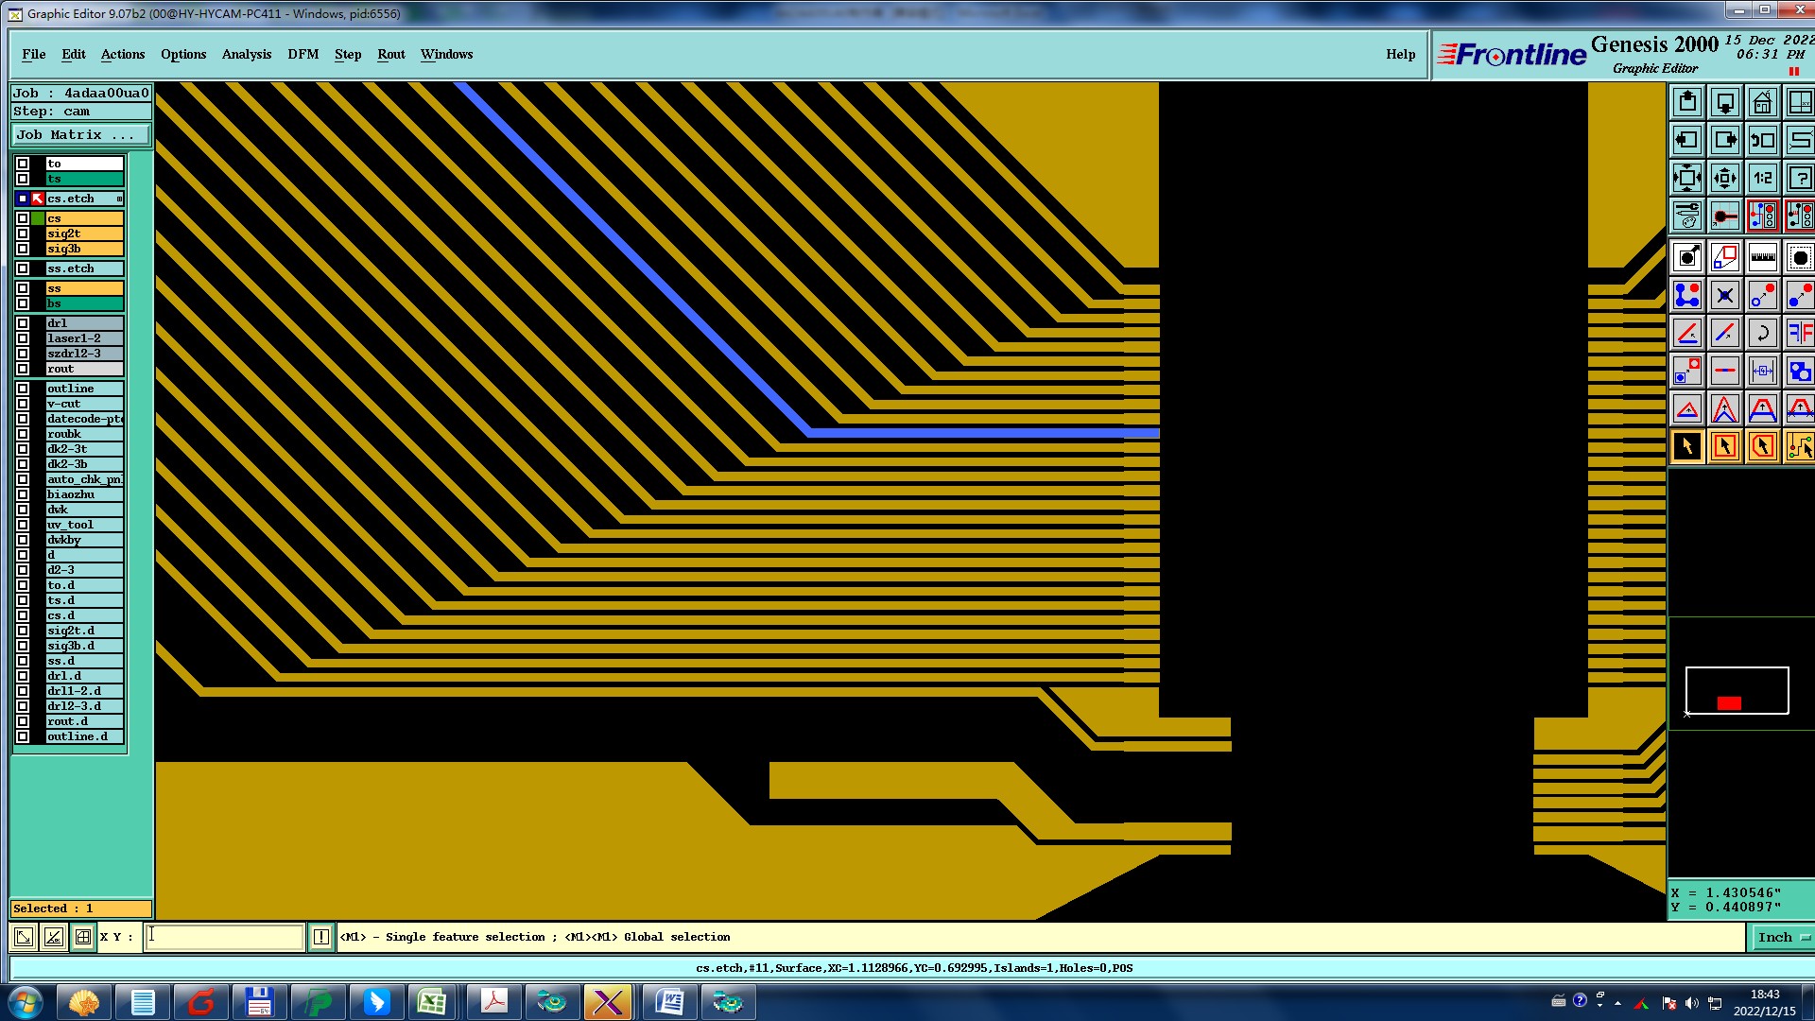The height and width of the screenshot is (1021, 1815).
Task: Open the Job Matrix button
Action: point(80,135)
